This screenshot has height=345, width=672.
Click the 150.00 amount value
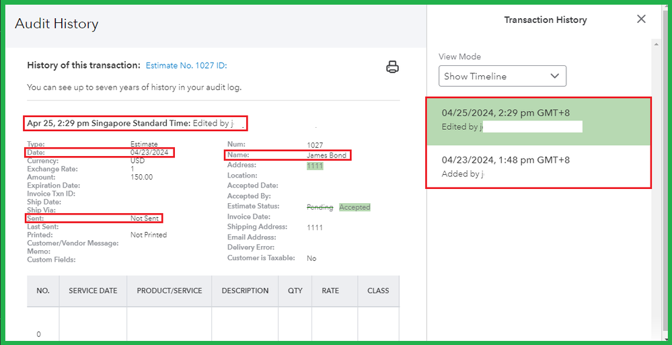pos(141,177)
